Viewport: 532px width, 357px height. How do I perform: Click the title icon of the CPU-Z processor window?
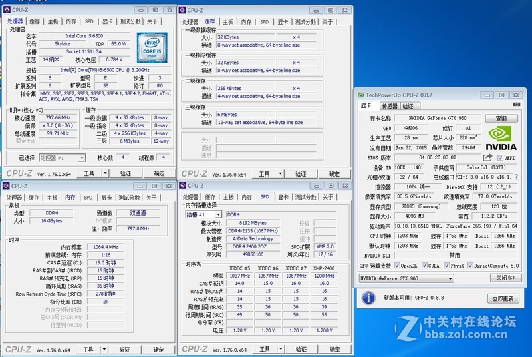coord(7,9)
